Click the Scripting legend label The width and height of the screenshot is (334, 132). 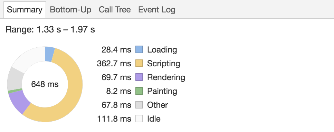(x=164, y=64)
